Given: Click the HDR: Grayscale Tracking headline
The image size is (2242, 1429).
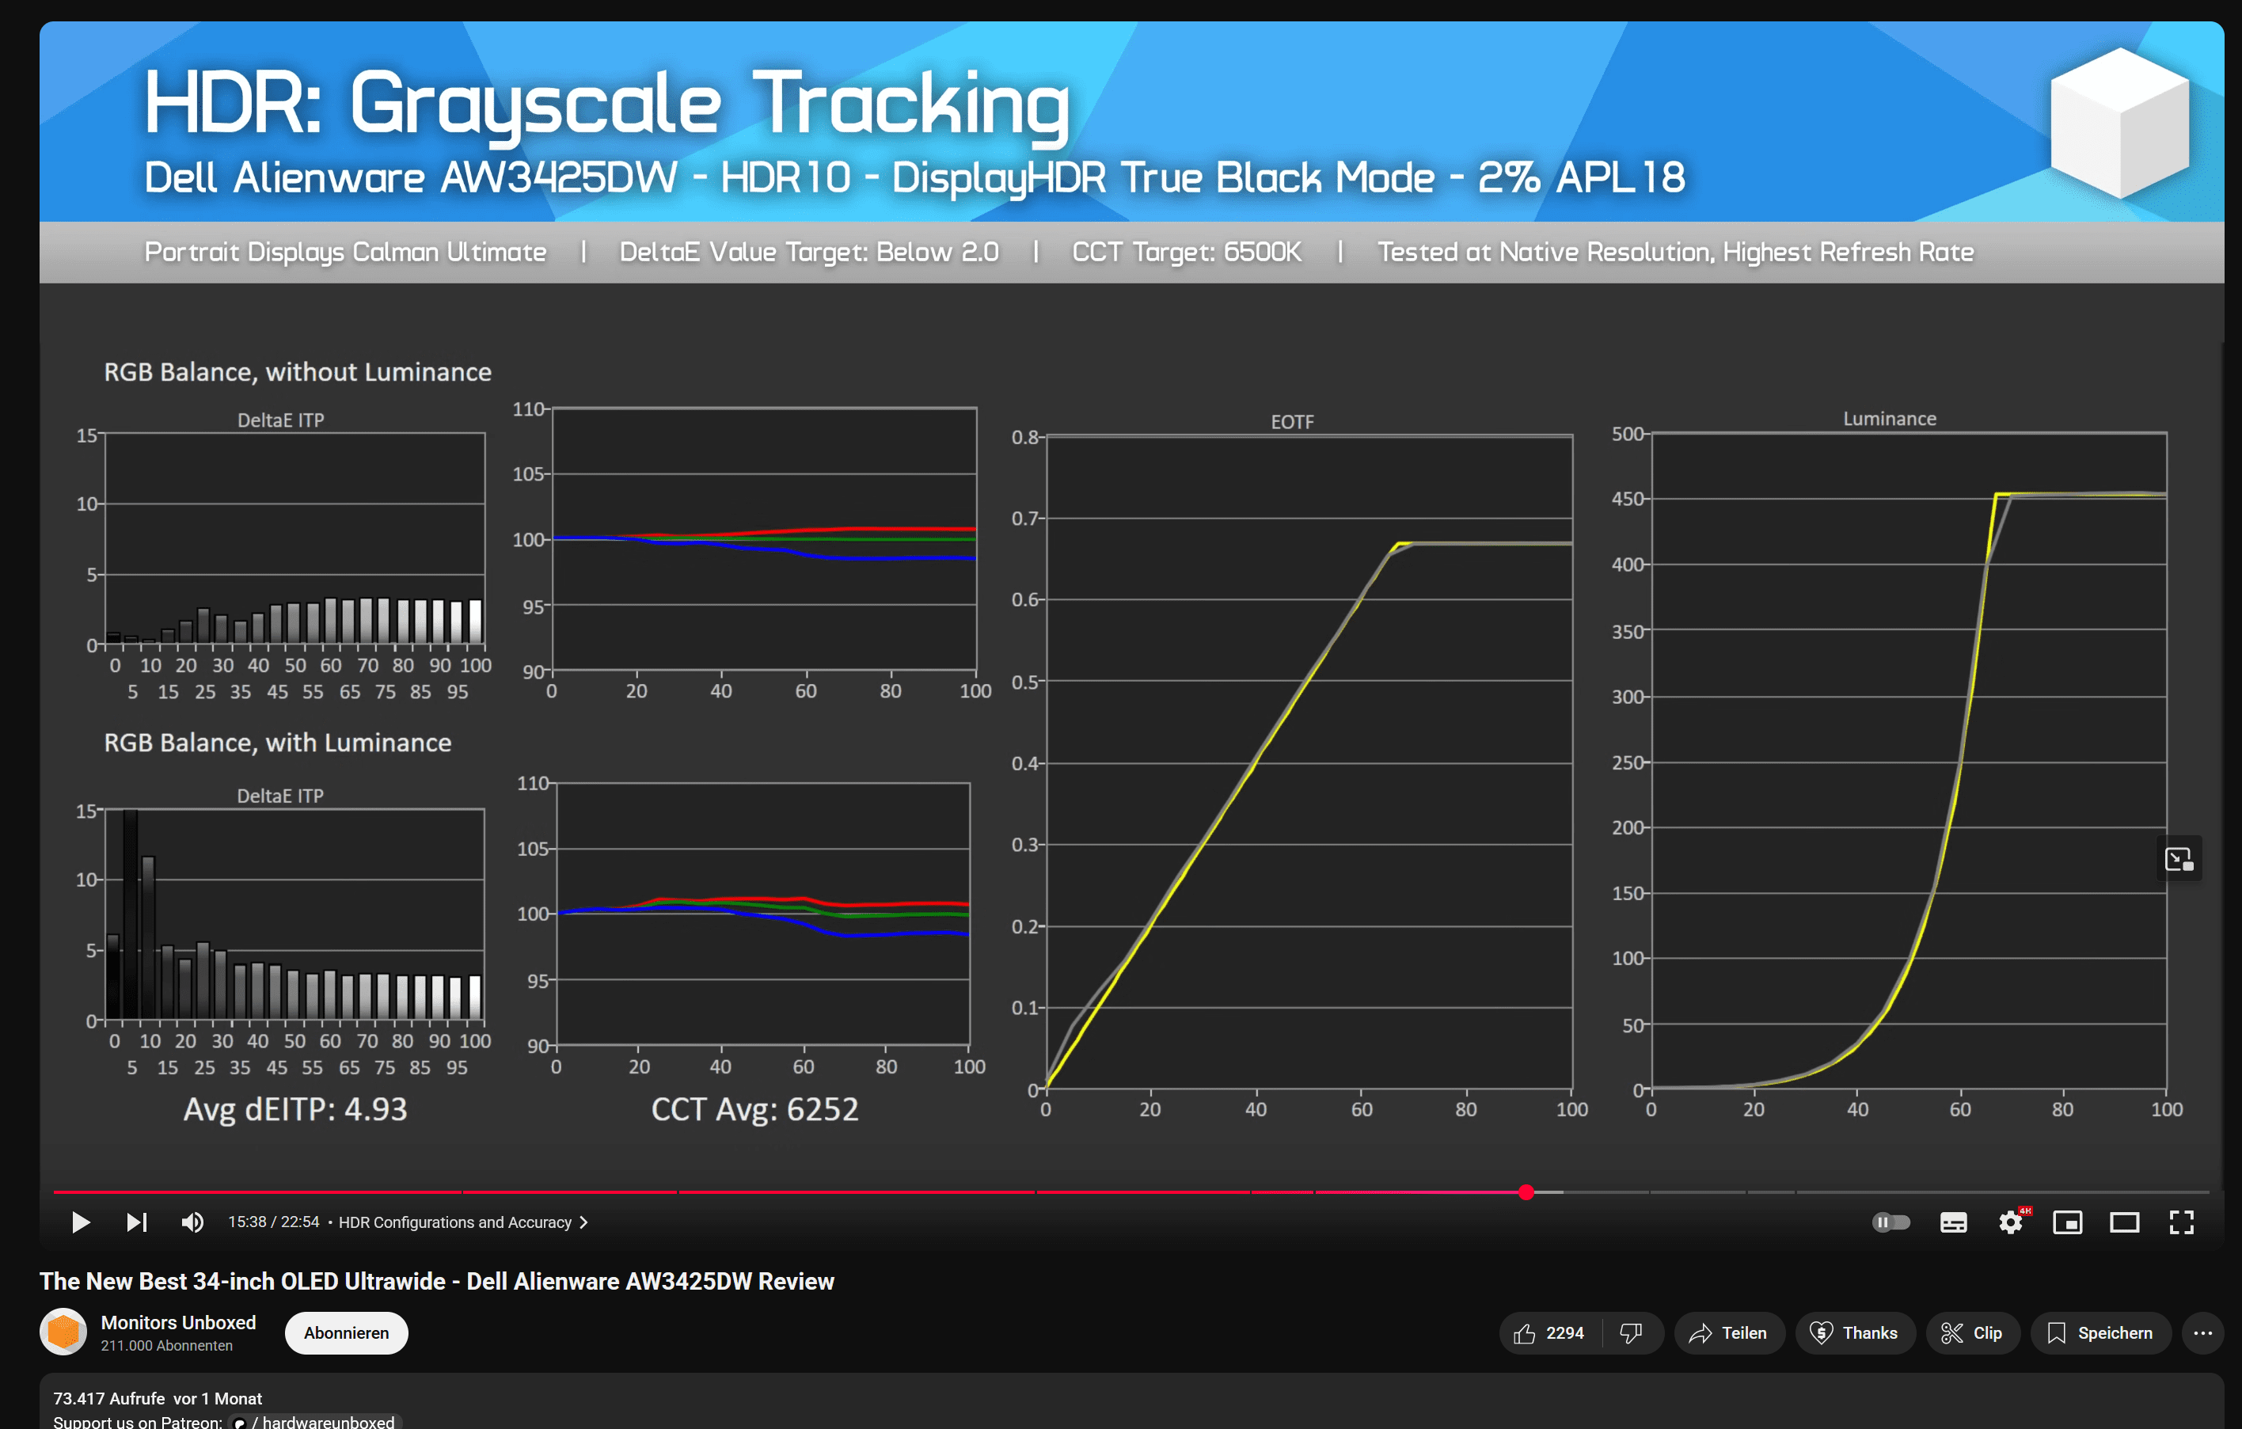Looking at the screenshot, I should click(606, 105).
